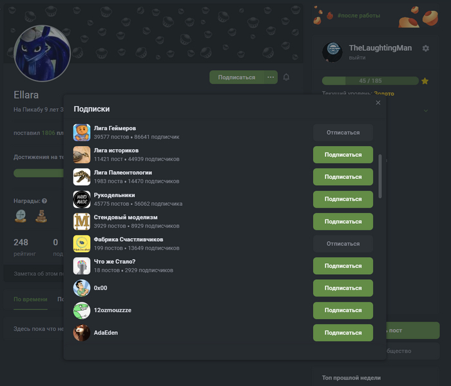Click the Стендовый моделизм M avatar

[x=82, y=221]
